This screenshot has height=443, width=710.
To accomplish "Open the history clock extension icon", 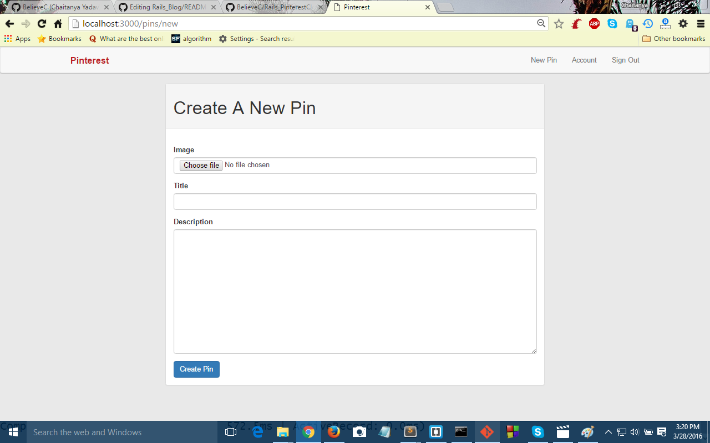I will [648, 24].
